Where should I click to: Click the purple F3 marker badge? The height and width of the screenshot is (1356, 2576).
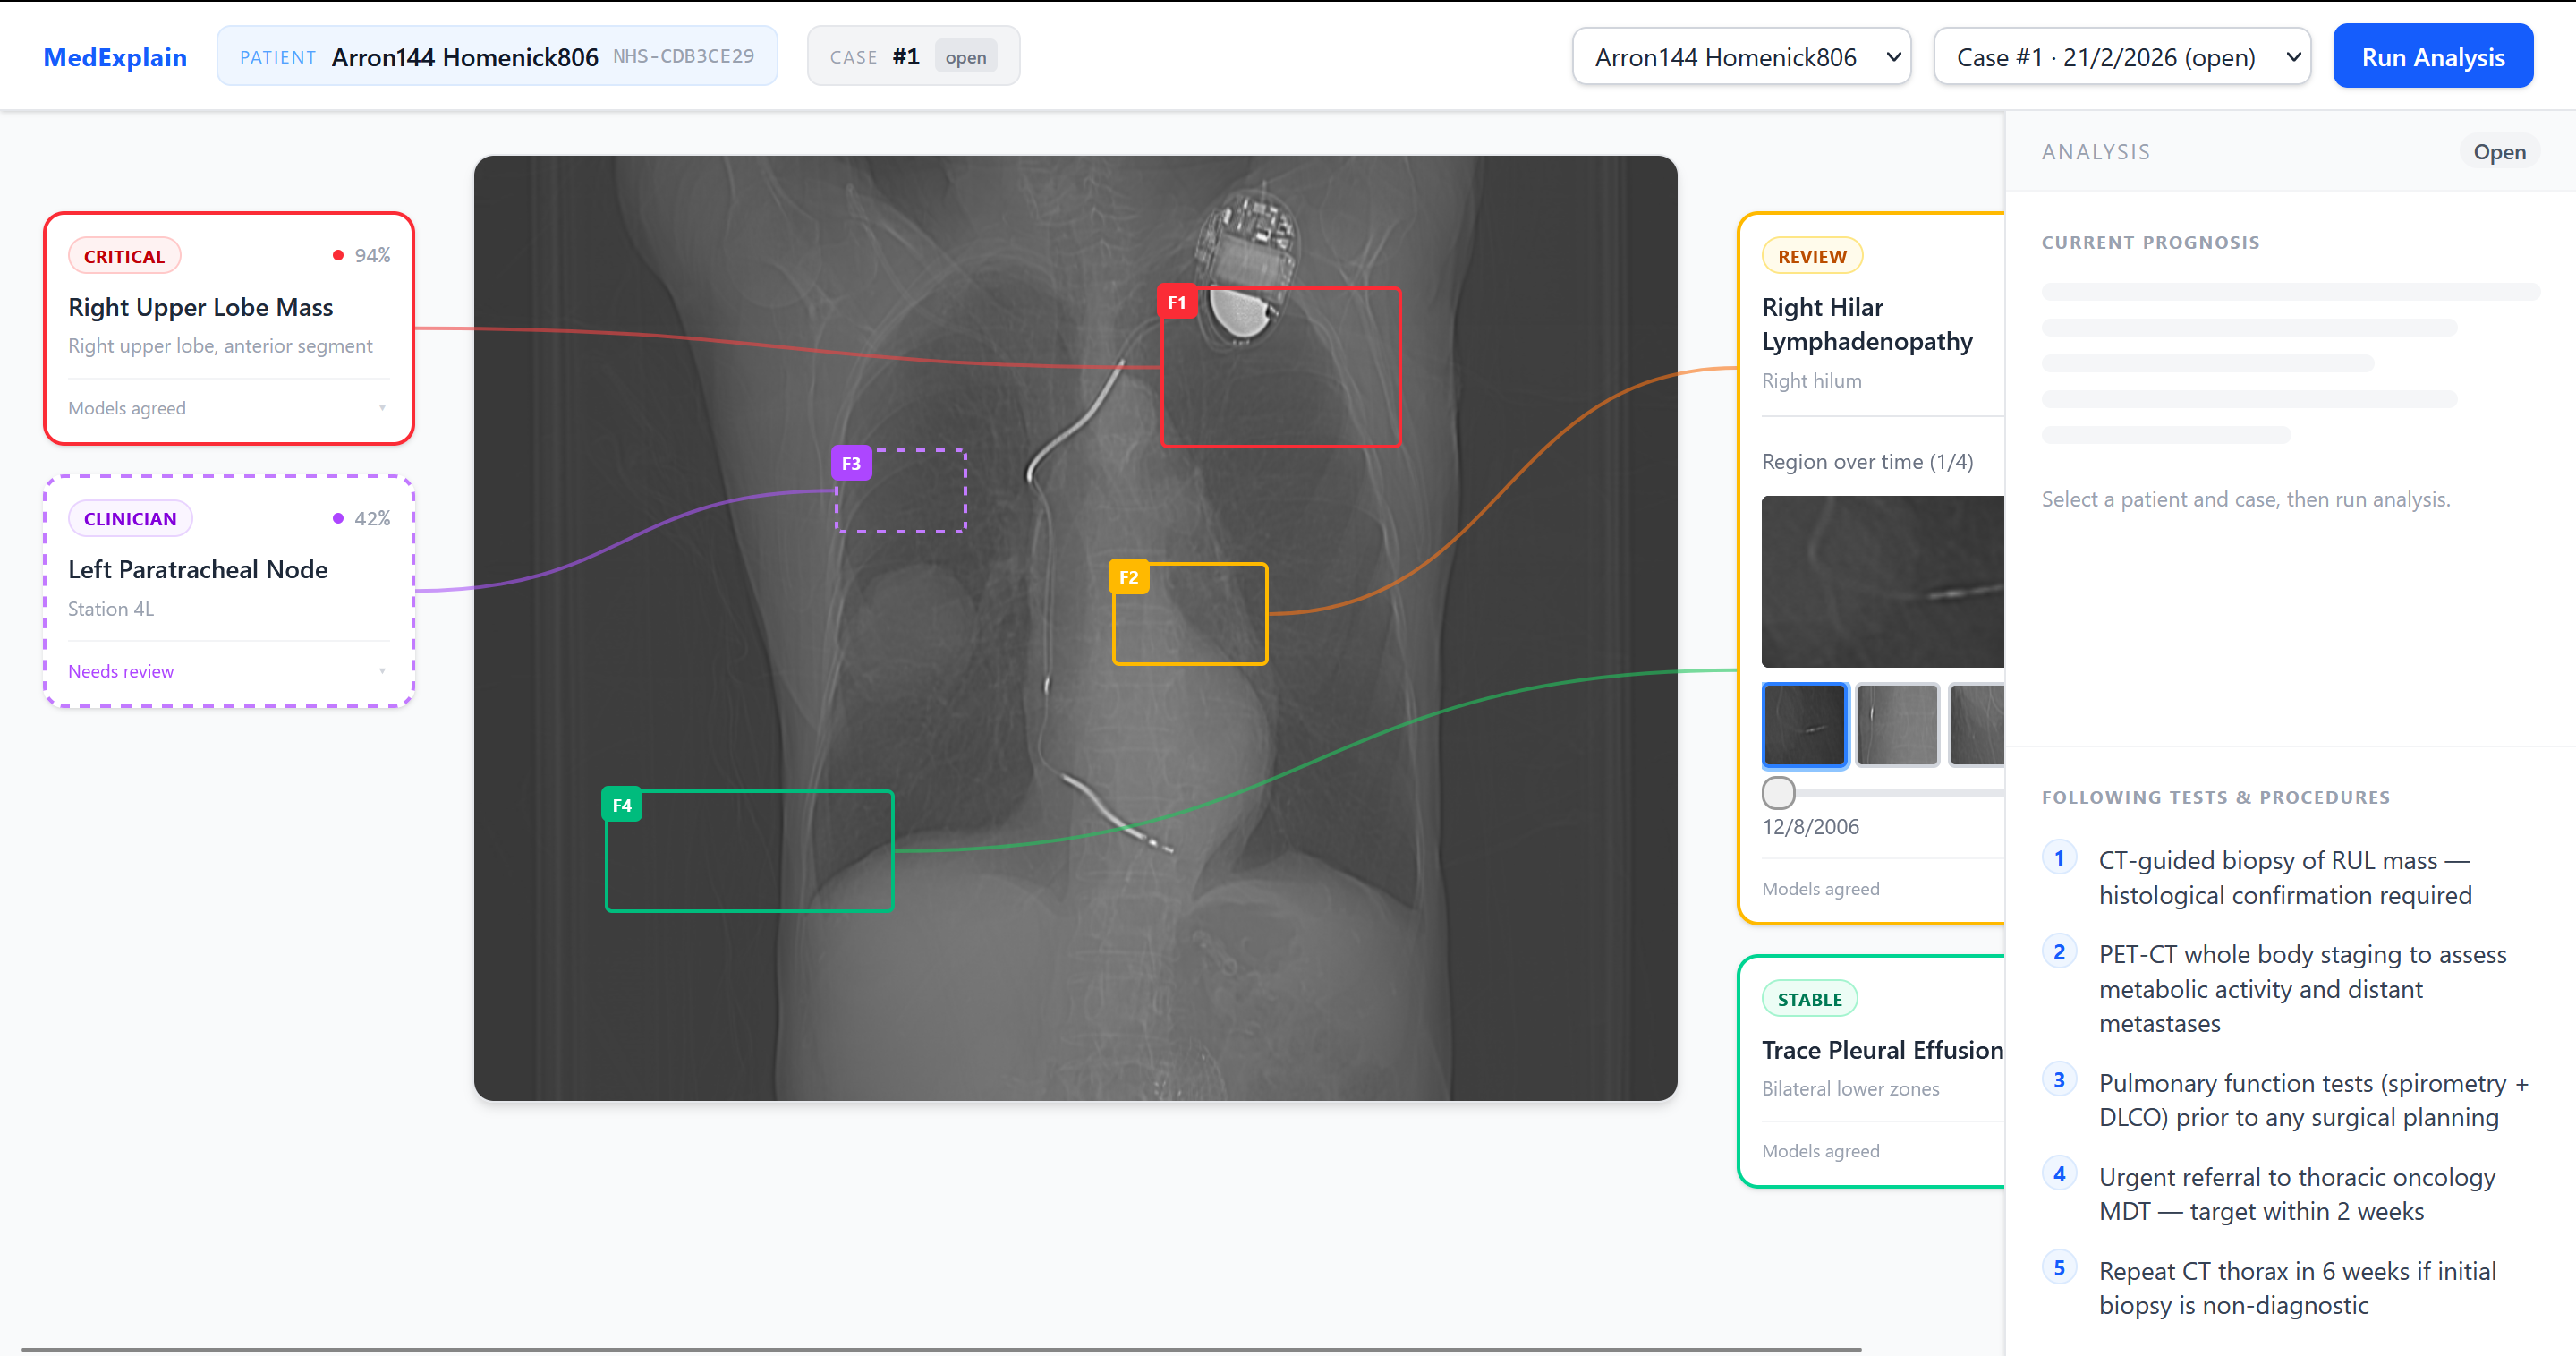click(x=851, y=463)
